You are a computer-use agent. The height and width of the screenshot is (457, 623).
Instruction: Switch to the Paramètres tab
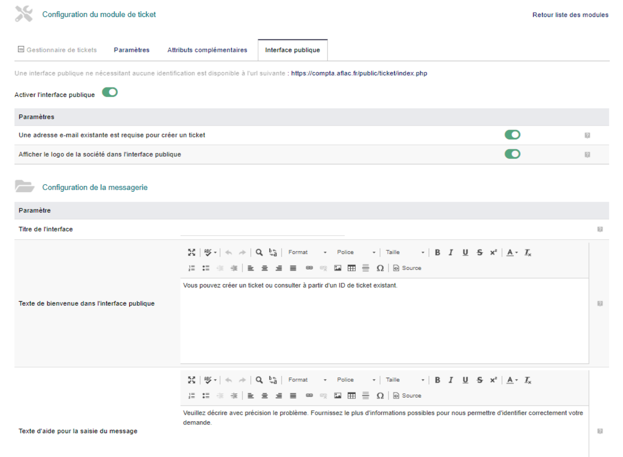coord(132,50)
